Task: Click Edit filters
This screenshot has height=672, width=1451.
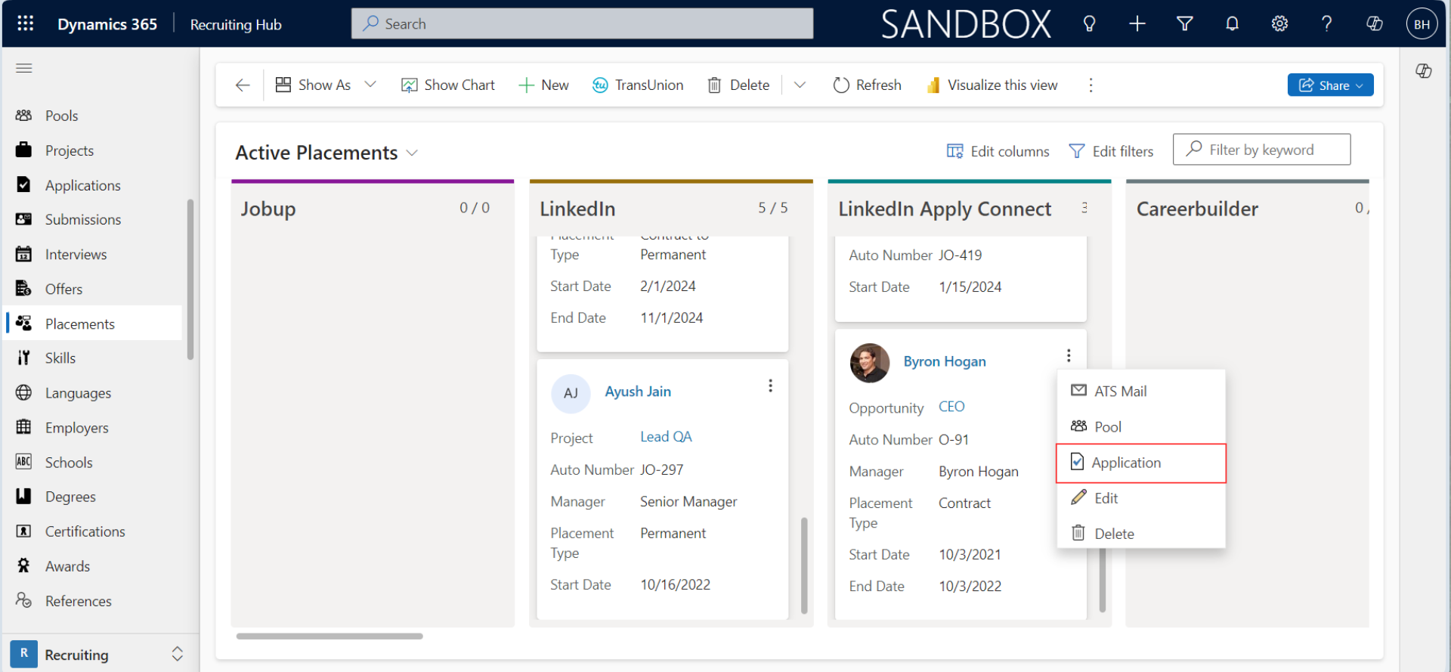Action: point(1111,151)
